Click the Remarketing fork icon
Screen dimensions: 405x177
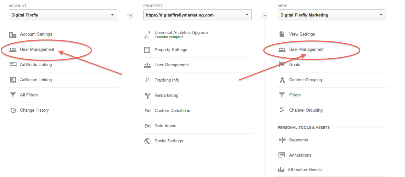(147, 95)
